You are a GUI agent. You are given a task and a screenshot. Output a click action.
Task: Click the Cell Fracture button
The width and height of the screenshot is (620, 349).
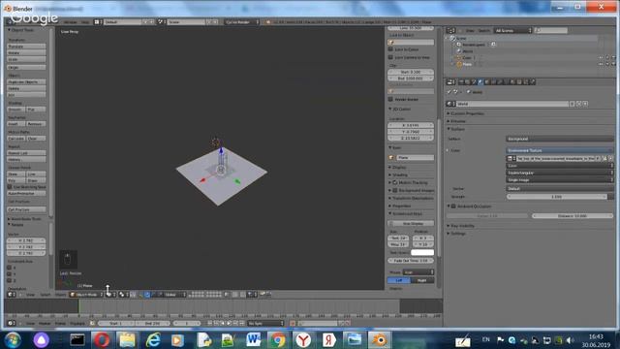26,209
